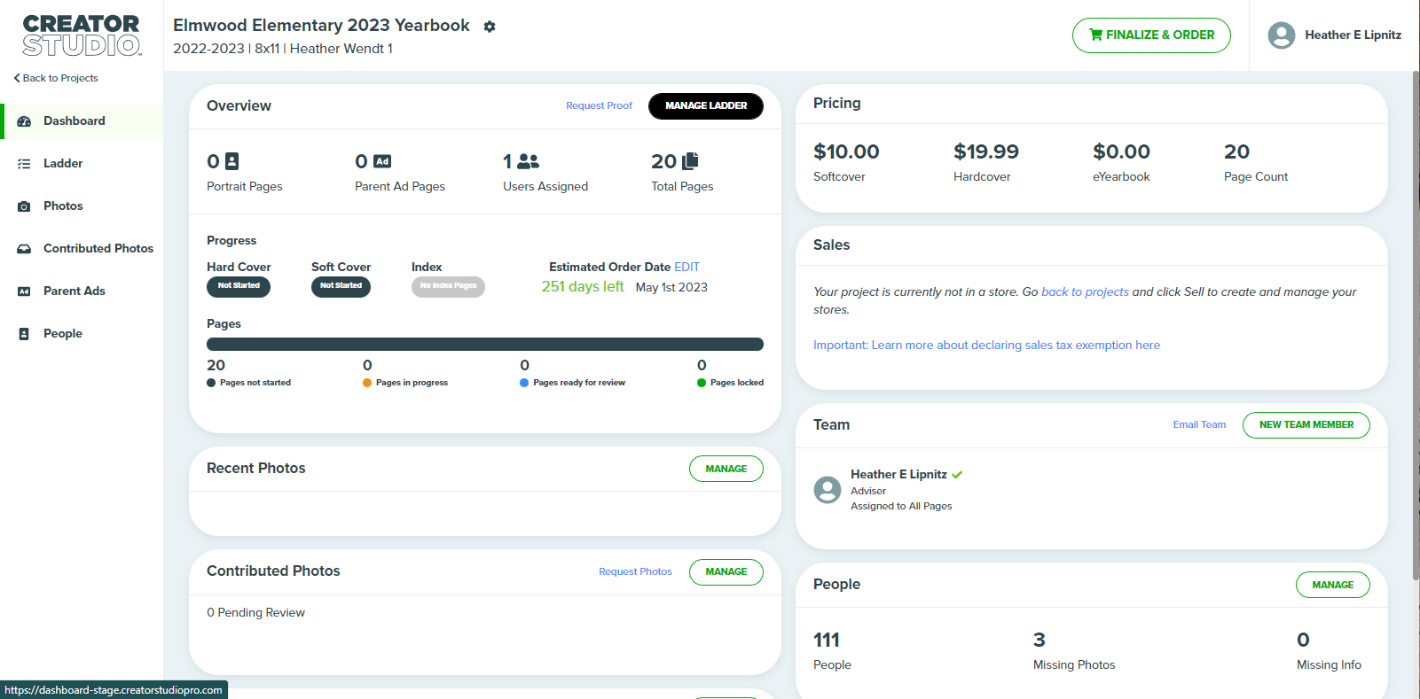Click the Soft Cover 'Not Started' badge
The height and width of the screenshot is (699, 1420).
pyautogui.click(x=341, y=286)
